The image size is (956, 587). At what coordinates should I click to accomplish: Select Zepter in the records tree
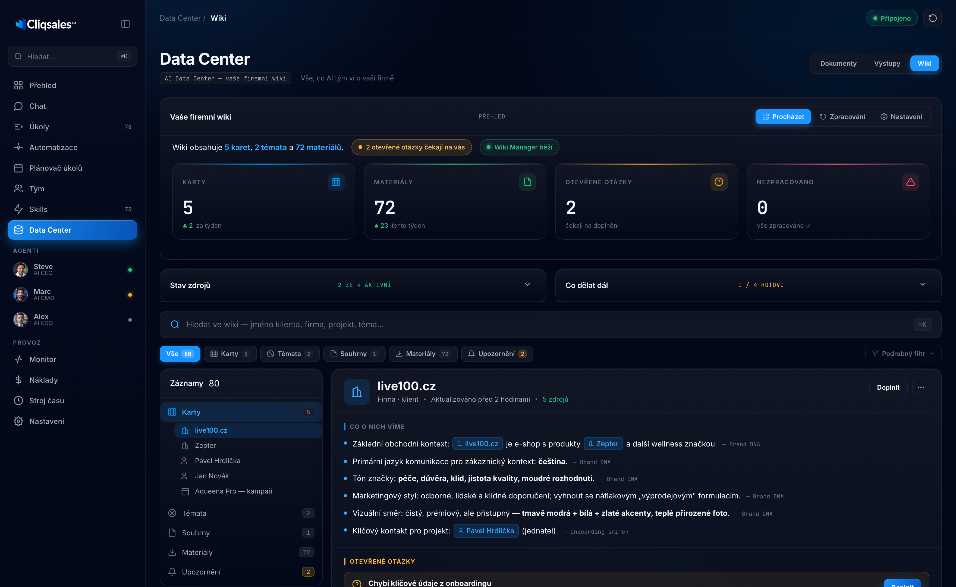pyautogui.click(x=248, y=445)
